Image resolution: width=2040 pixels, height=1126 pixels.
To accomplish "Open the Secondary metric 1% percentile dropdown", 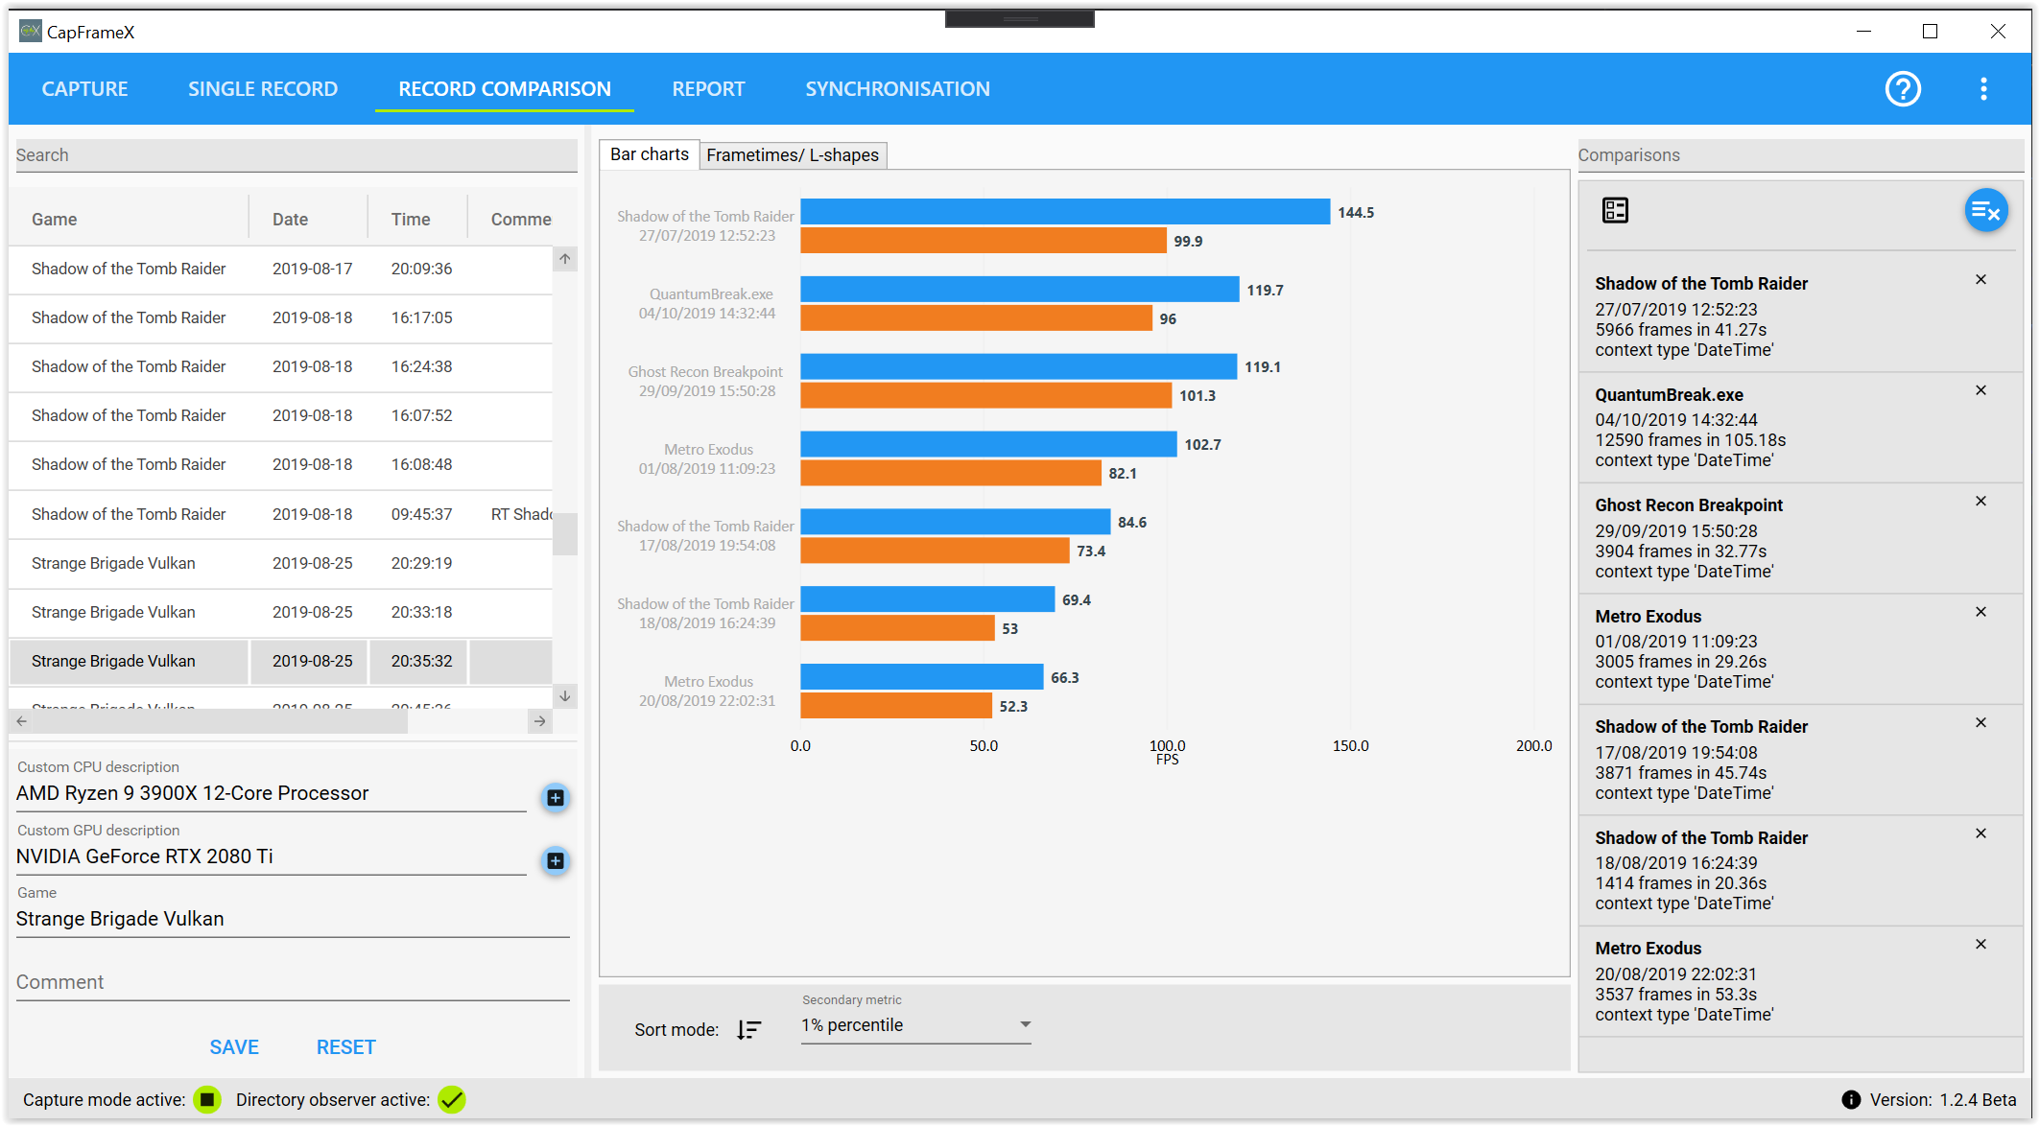I will coord(915,1025).
